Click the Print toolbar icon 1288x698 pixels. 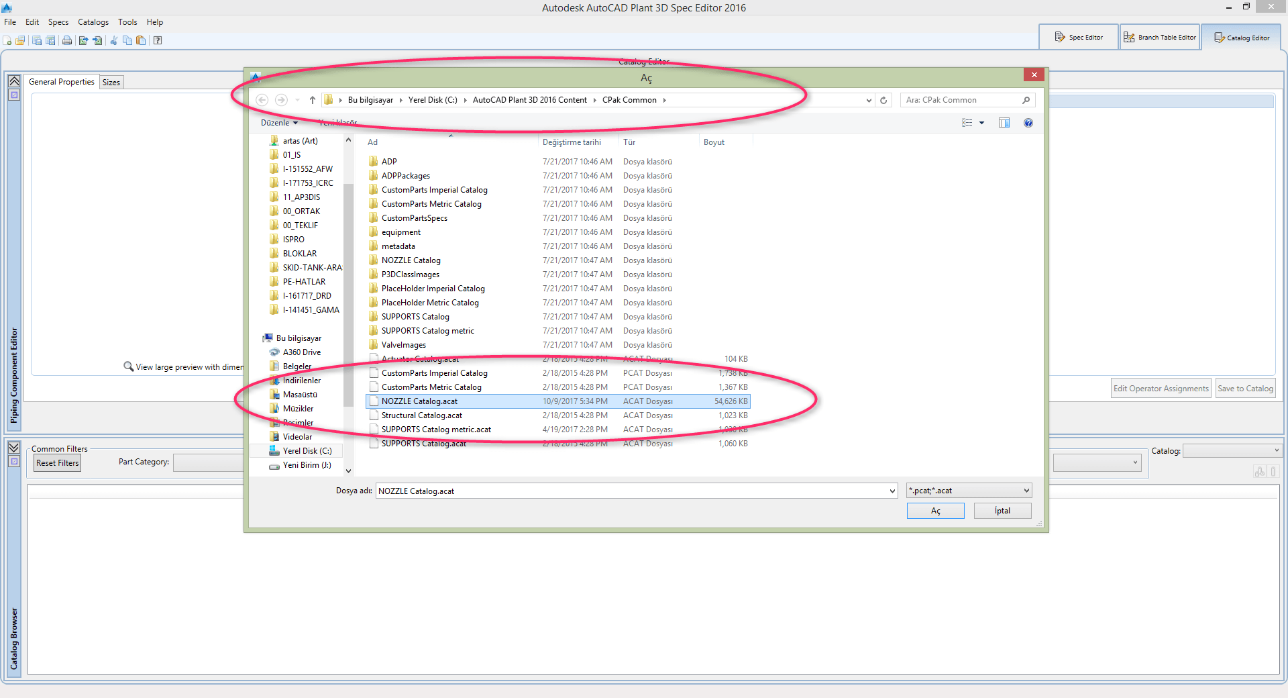(67, 40)
